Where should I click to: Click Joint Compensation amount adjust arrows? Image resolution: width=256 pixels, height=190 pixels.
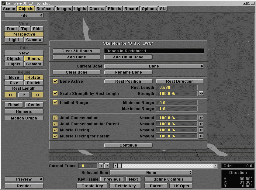coord(201,118)
